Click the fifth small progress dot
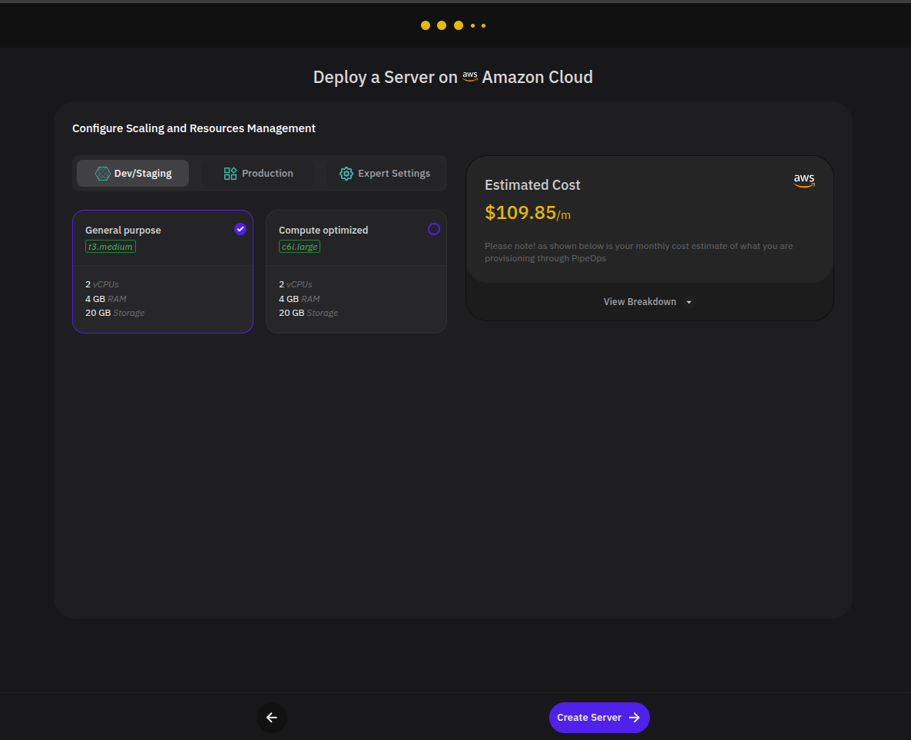 point(483,25)
